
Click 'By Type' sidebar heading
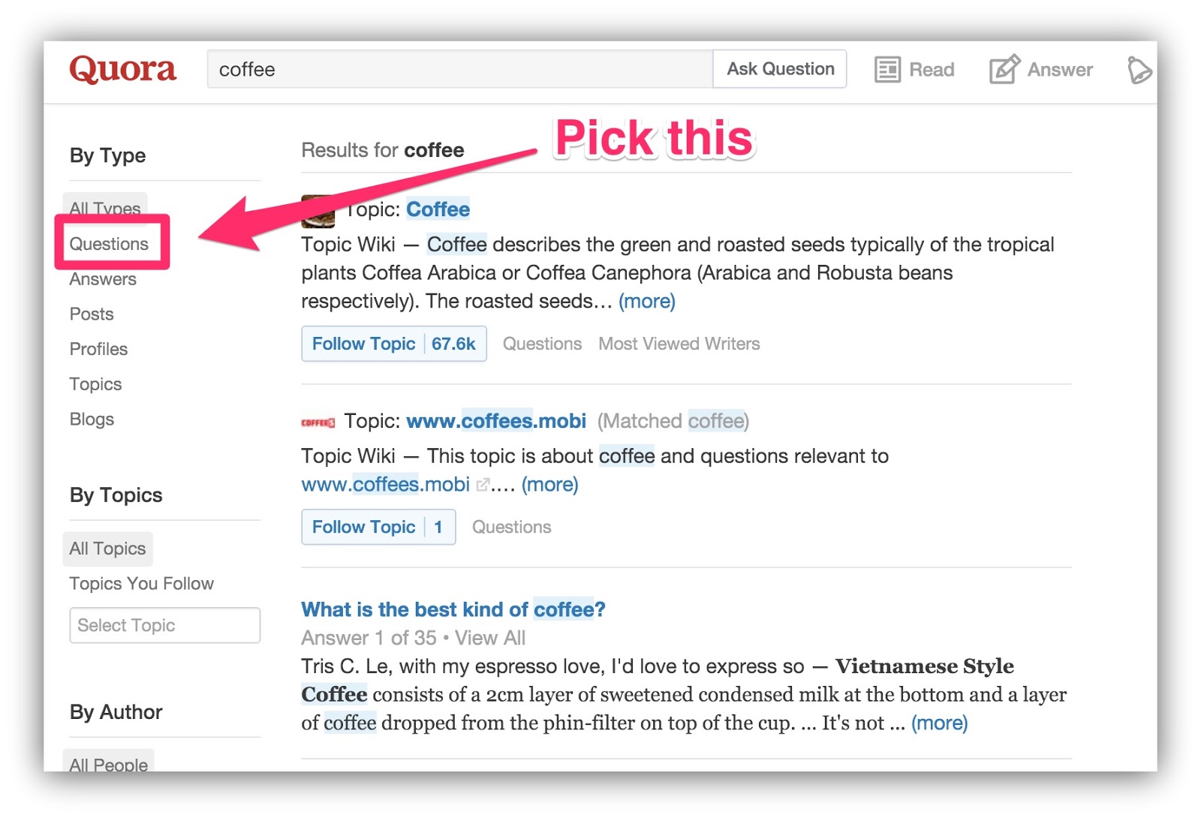[x=107, y=155]
